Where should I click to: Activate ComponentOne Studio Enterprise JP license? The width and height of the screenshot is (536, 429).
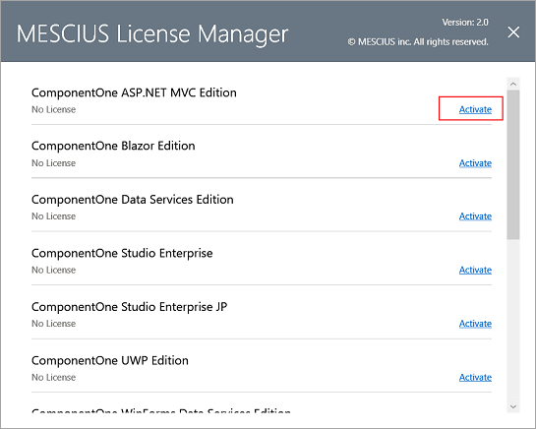[475, 324]
